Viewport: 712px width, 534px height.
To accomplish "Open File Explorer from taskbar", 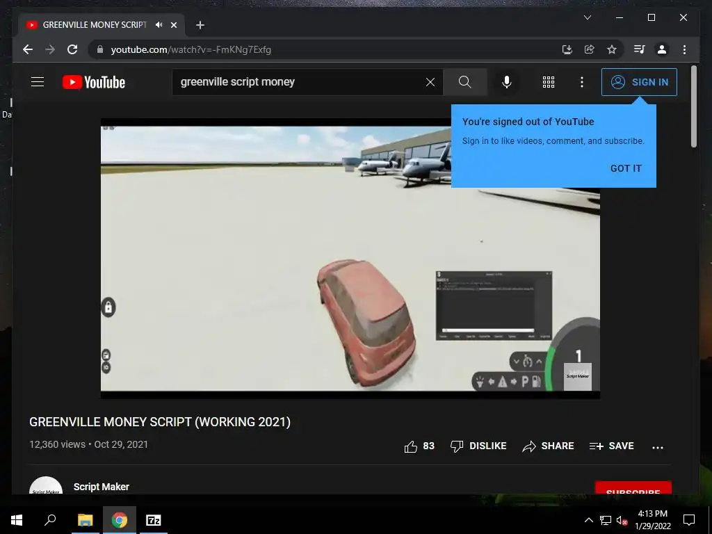I will (x=85, y=520).
